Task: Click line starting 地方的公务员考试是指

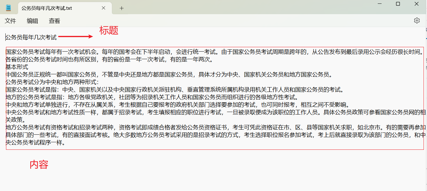Action: click(152, 97)
